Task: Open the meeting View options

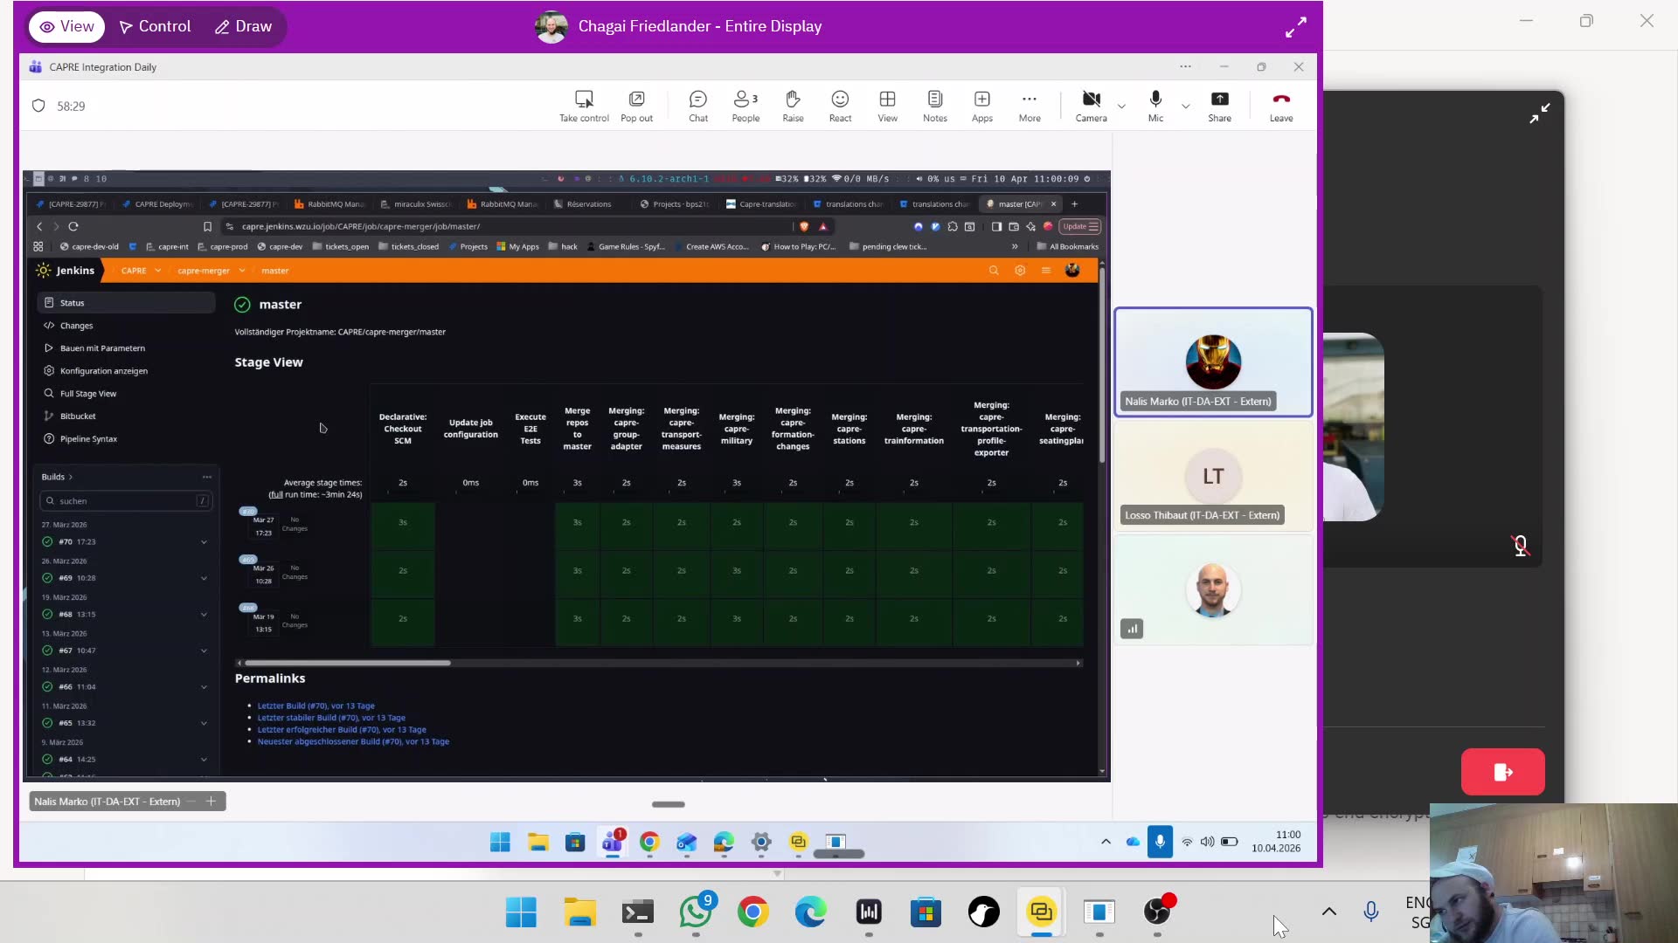Action: [x=887, y=107]
